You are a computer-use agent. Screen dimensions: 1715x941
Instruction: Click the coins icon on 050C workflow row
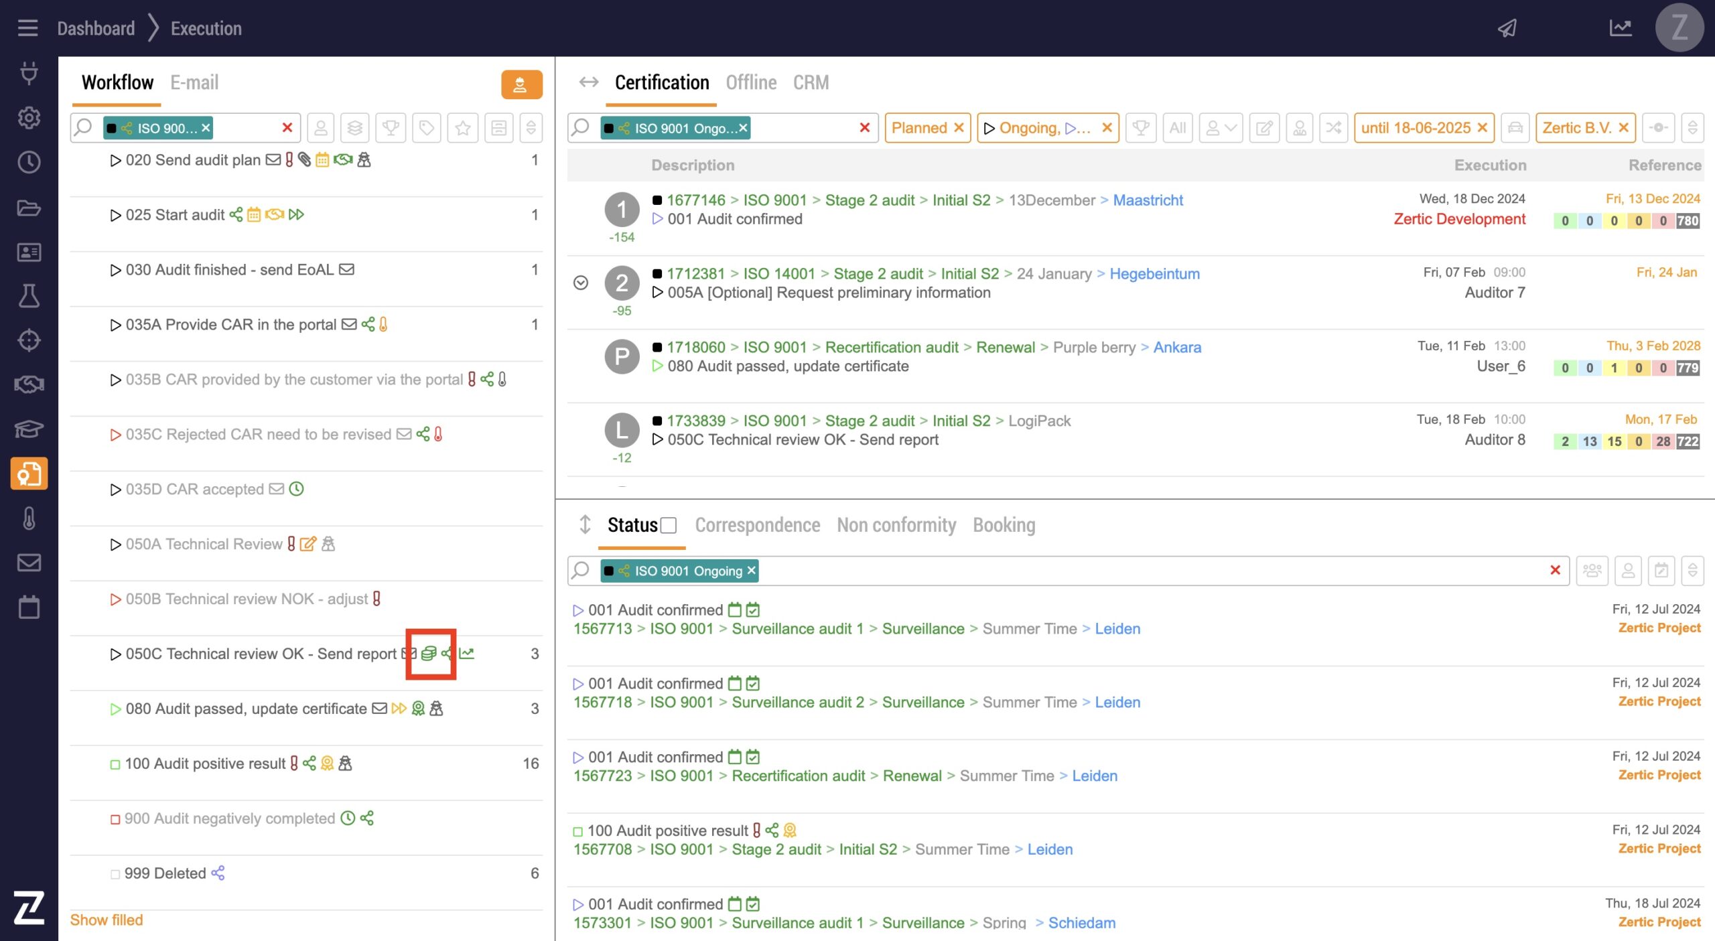tap(429, 654)
